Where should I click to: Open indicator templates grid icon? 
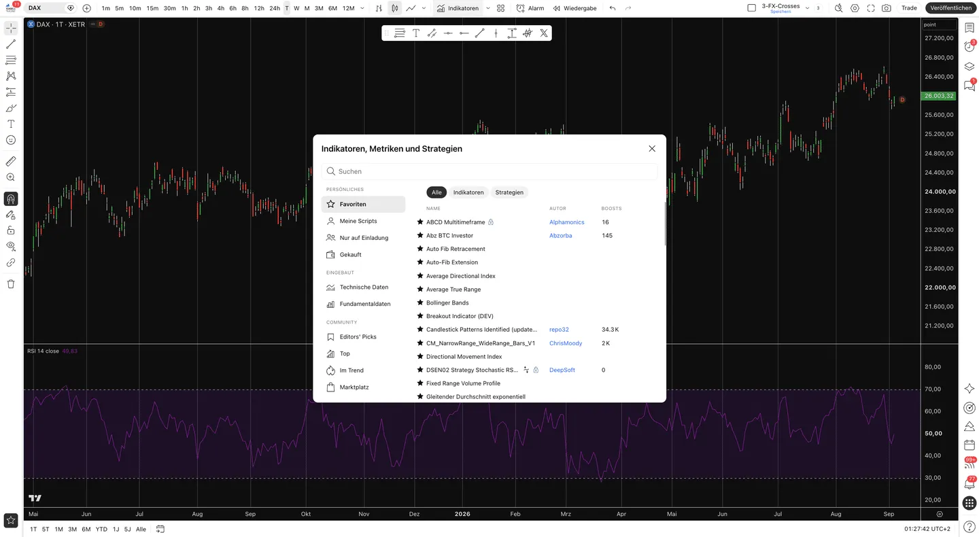(501, 8)
